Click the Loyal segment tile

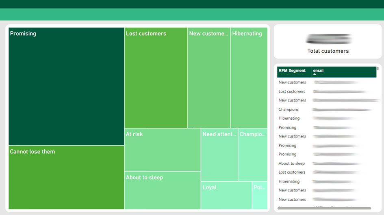(226, 196)
